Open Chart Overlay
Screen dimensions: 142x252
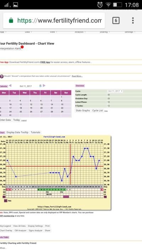click(x=6, y=230)
